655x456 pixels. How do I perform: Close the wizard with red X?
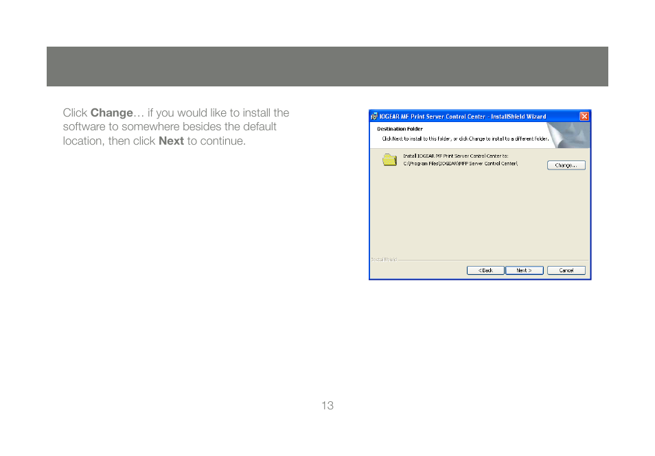point(584,117)
